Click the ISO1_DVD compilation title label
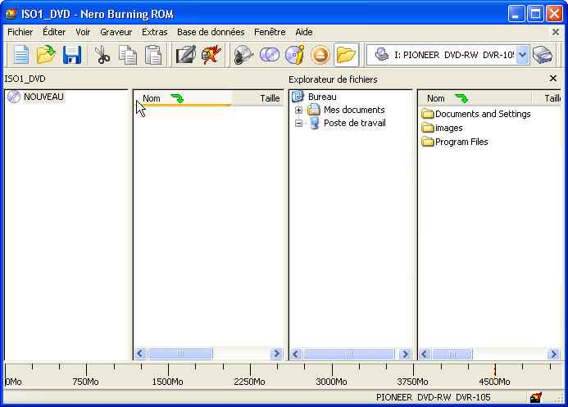Image resolution: width=568 pixels, height=407 pixels. point(25,79)
